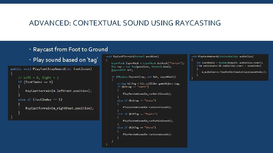Click the PlayFootStepSound method signature line
Viewport: 273px width, 153px height.
(51, 69)
